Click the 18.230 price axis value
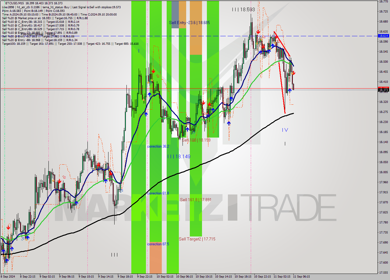This screenshot has width=390, height=280. point(383,122)
